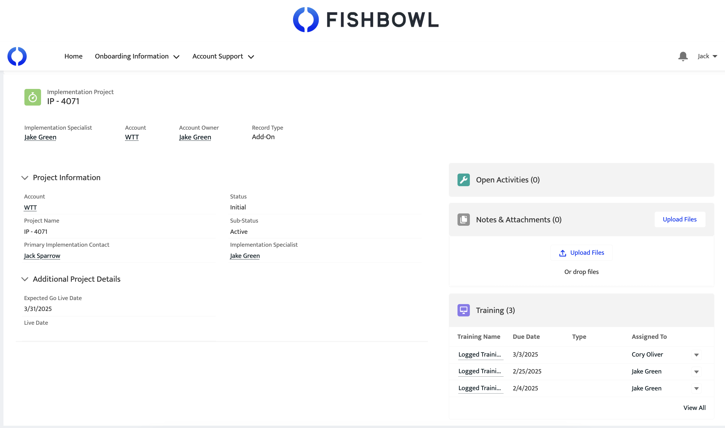This screenshot has width=725, height=428.
Task: Open row actions for the 2/4/2025 training
Action: (697, 388)
